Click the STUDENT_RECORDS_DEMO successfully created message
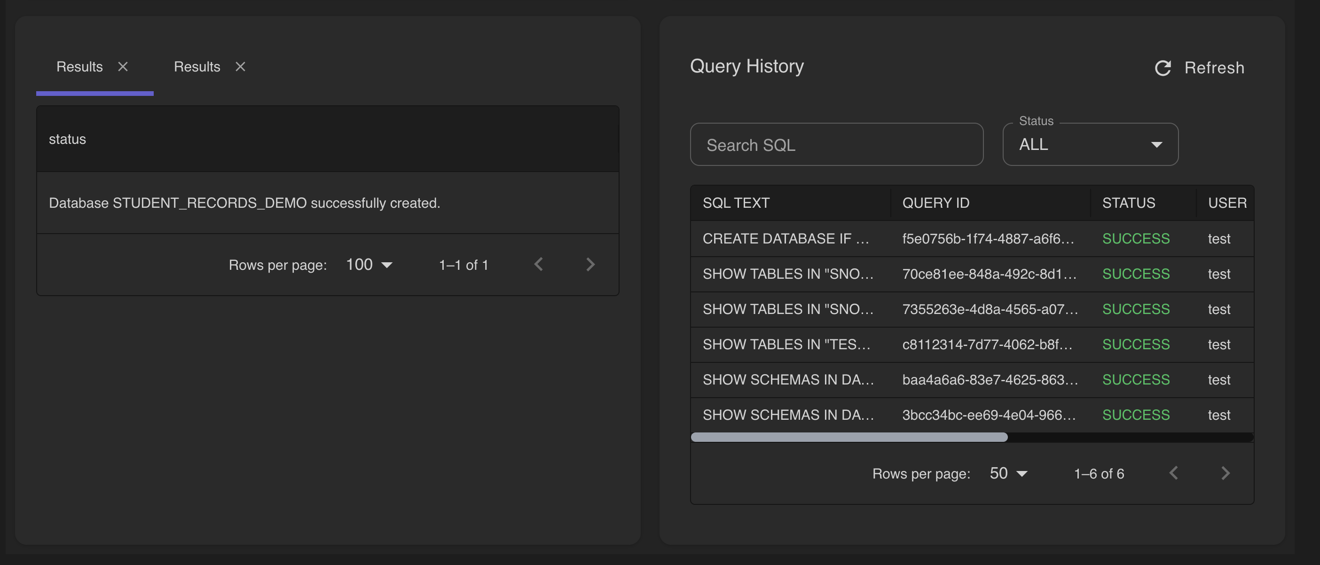 (x=244, y=203)
